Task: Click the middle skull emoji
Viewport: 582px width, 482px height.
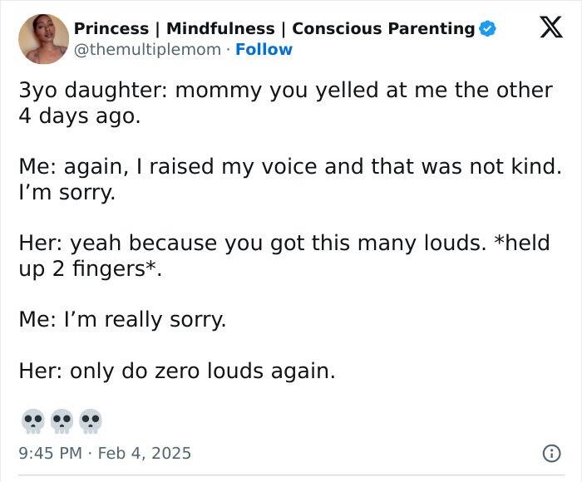Action: 62,421
